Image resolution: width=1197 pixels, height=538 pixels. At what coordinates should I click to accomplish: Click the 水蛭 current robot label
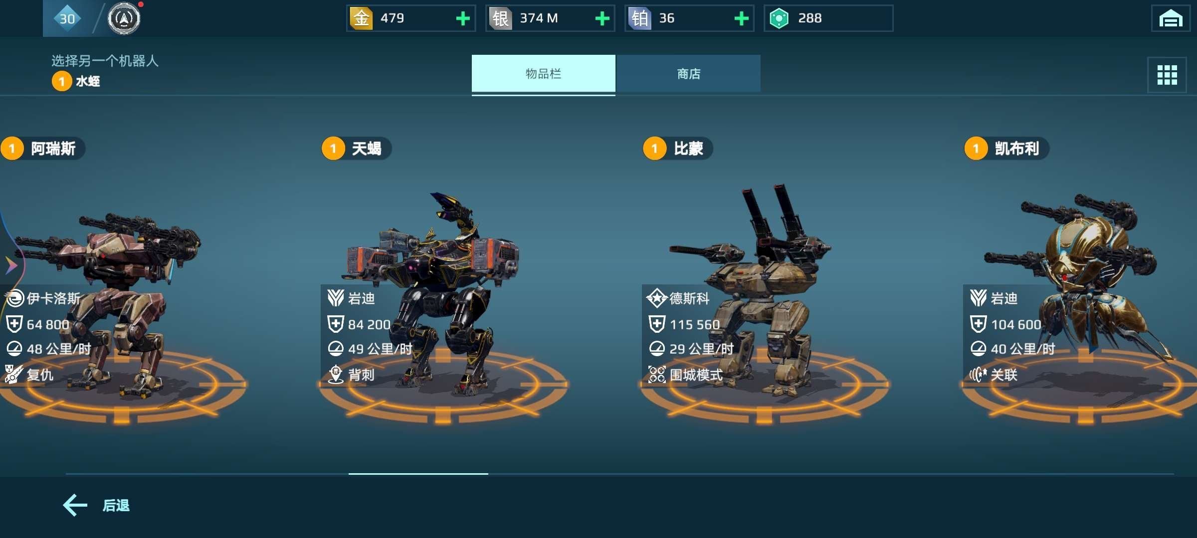tap(88, 81)
